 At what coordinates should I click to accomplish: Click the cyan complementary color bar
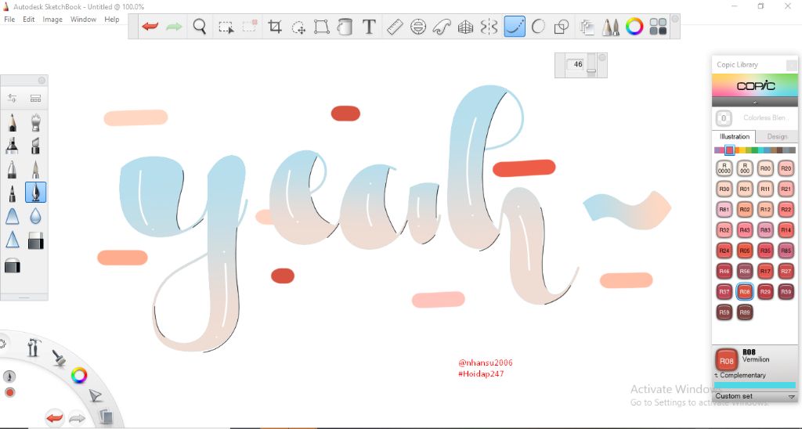pos(754,385)
